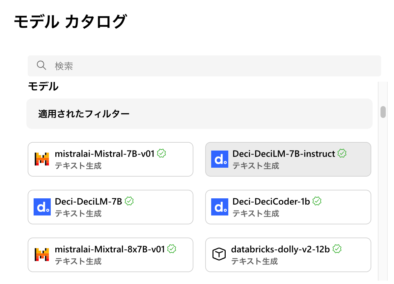Open the databricks-dolly-v2-12b model title

(x=280, y=249)
